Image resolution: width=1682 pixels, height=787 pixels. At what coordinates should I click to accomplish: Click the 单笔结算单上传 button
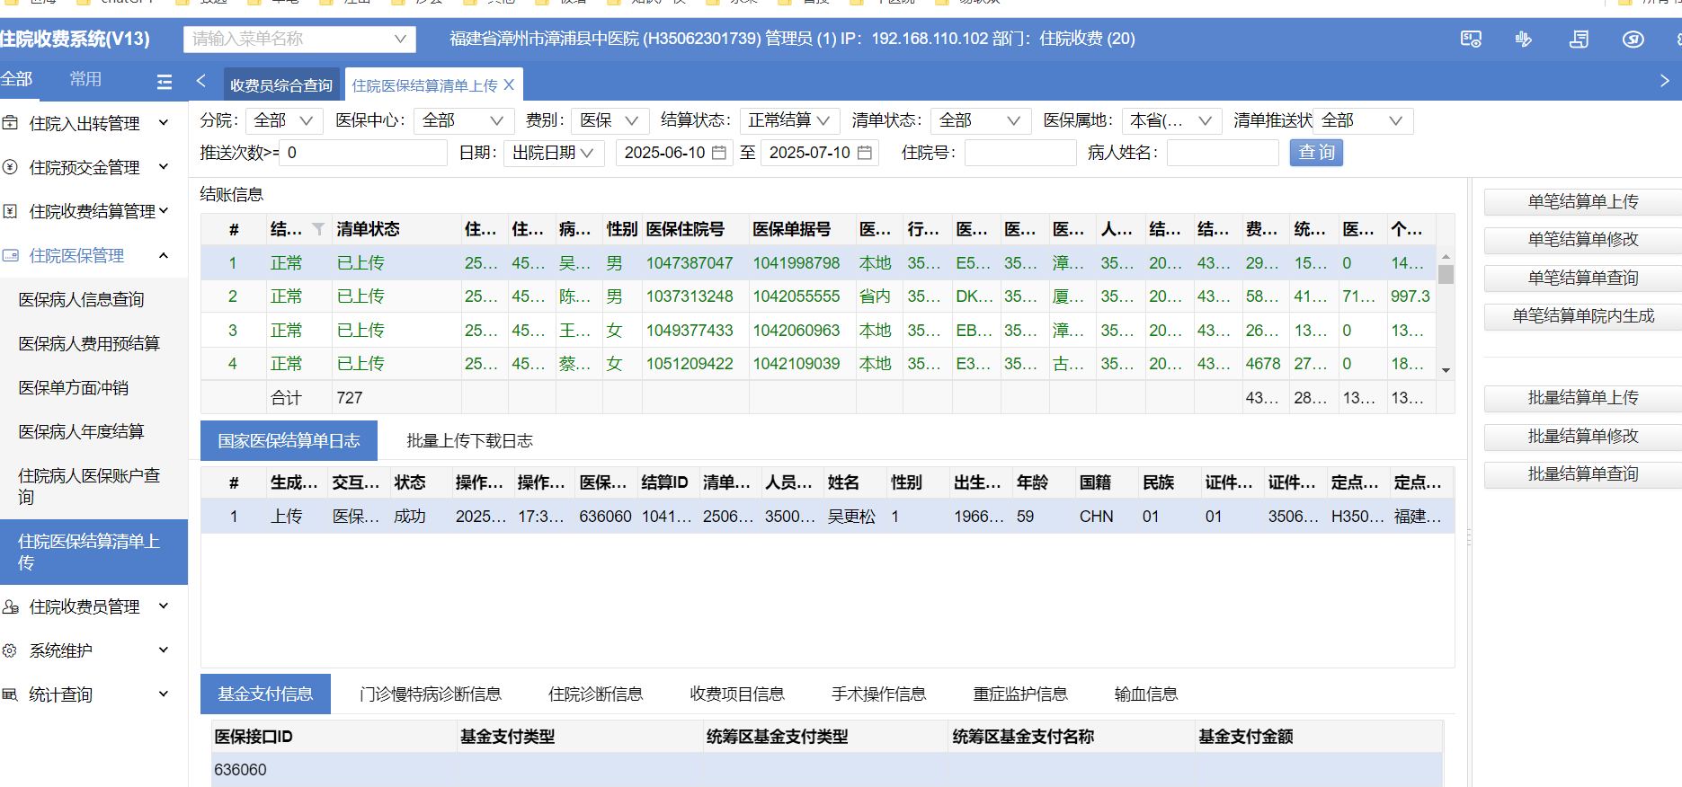pyautogui.click(x=1583, y=202)
